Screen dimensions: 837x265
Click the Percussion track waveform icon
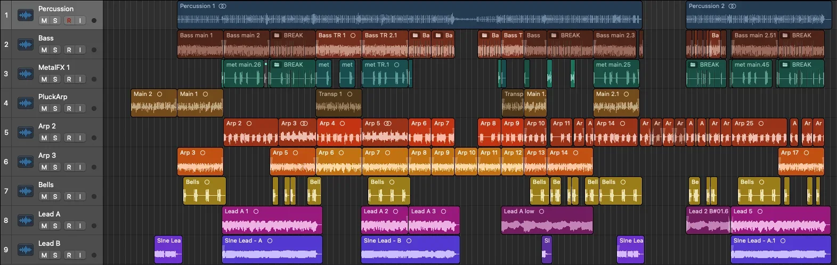25,15
